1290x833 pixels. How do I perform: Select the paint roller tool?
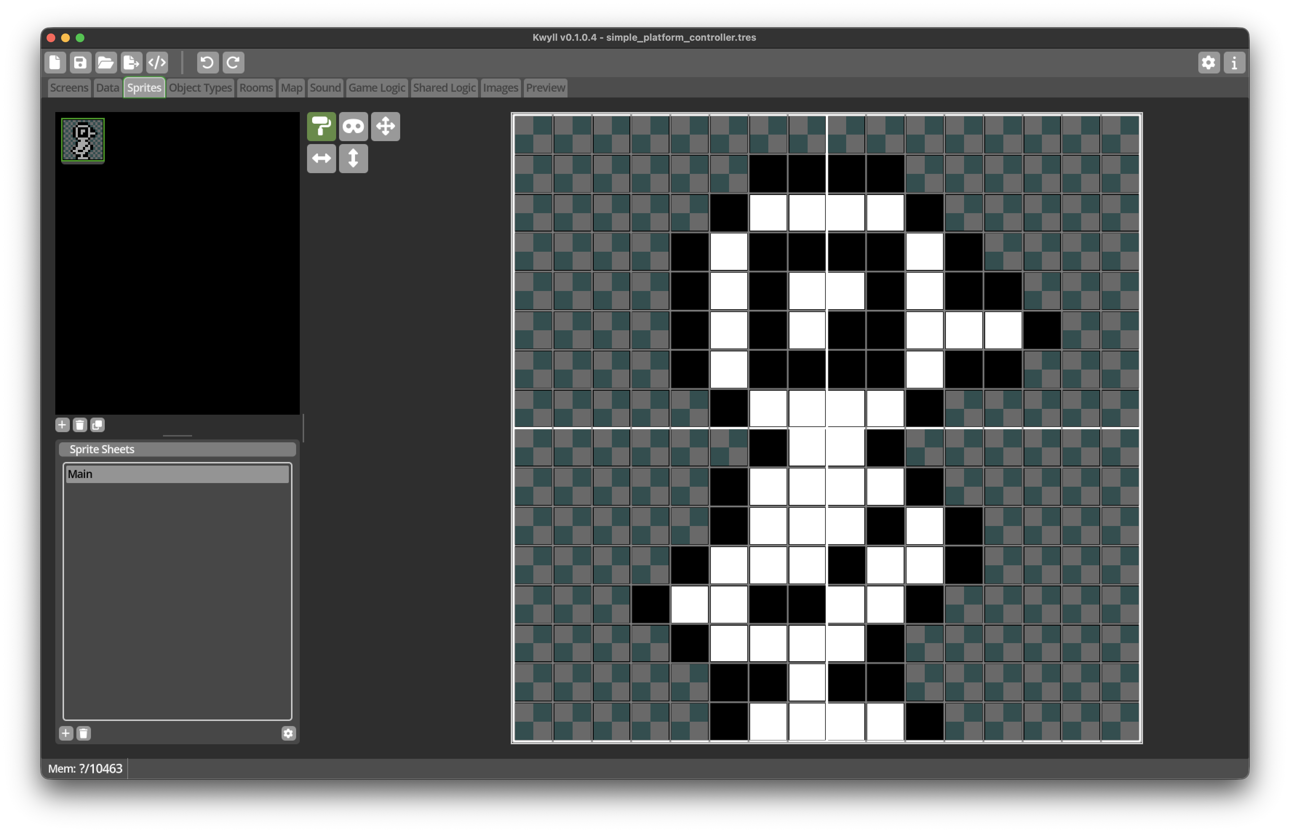[321, 127]
